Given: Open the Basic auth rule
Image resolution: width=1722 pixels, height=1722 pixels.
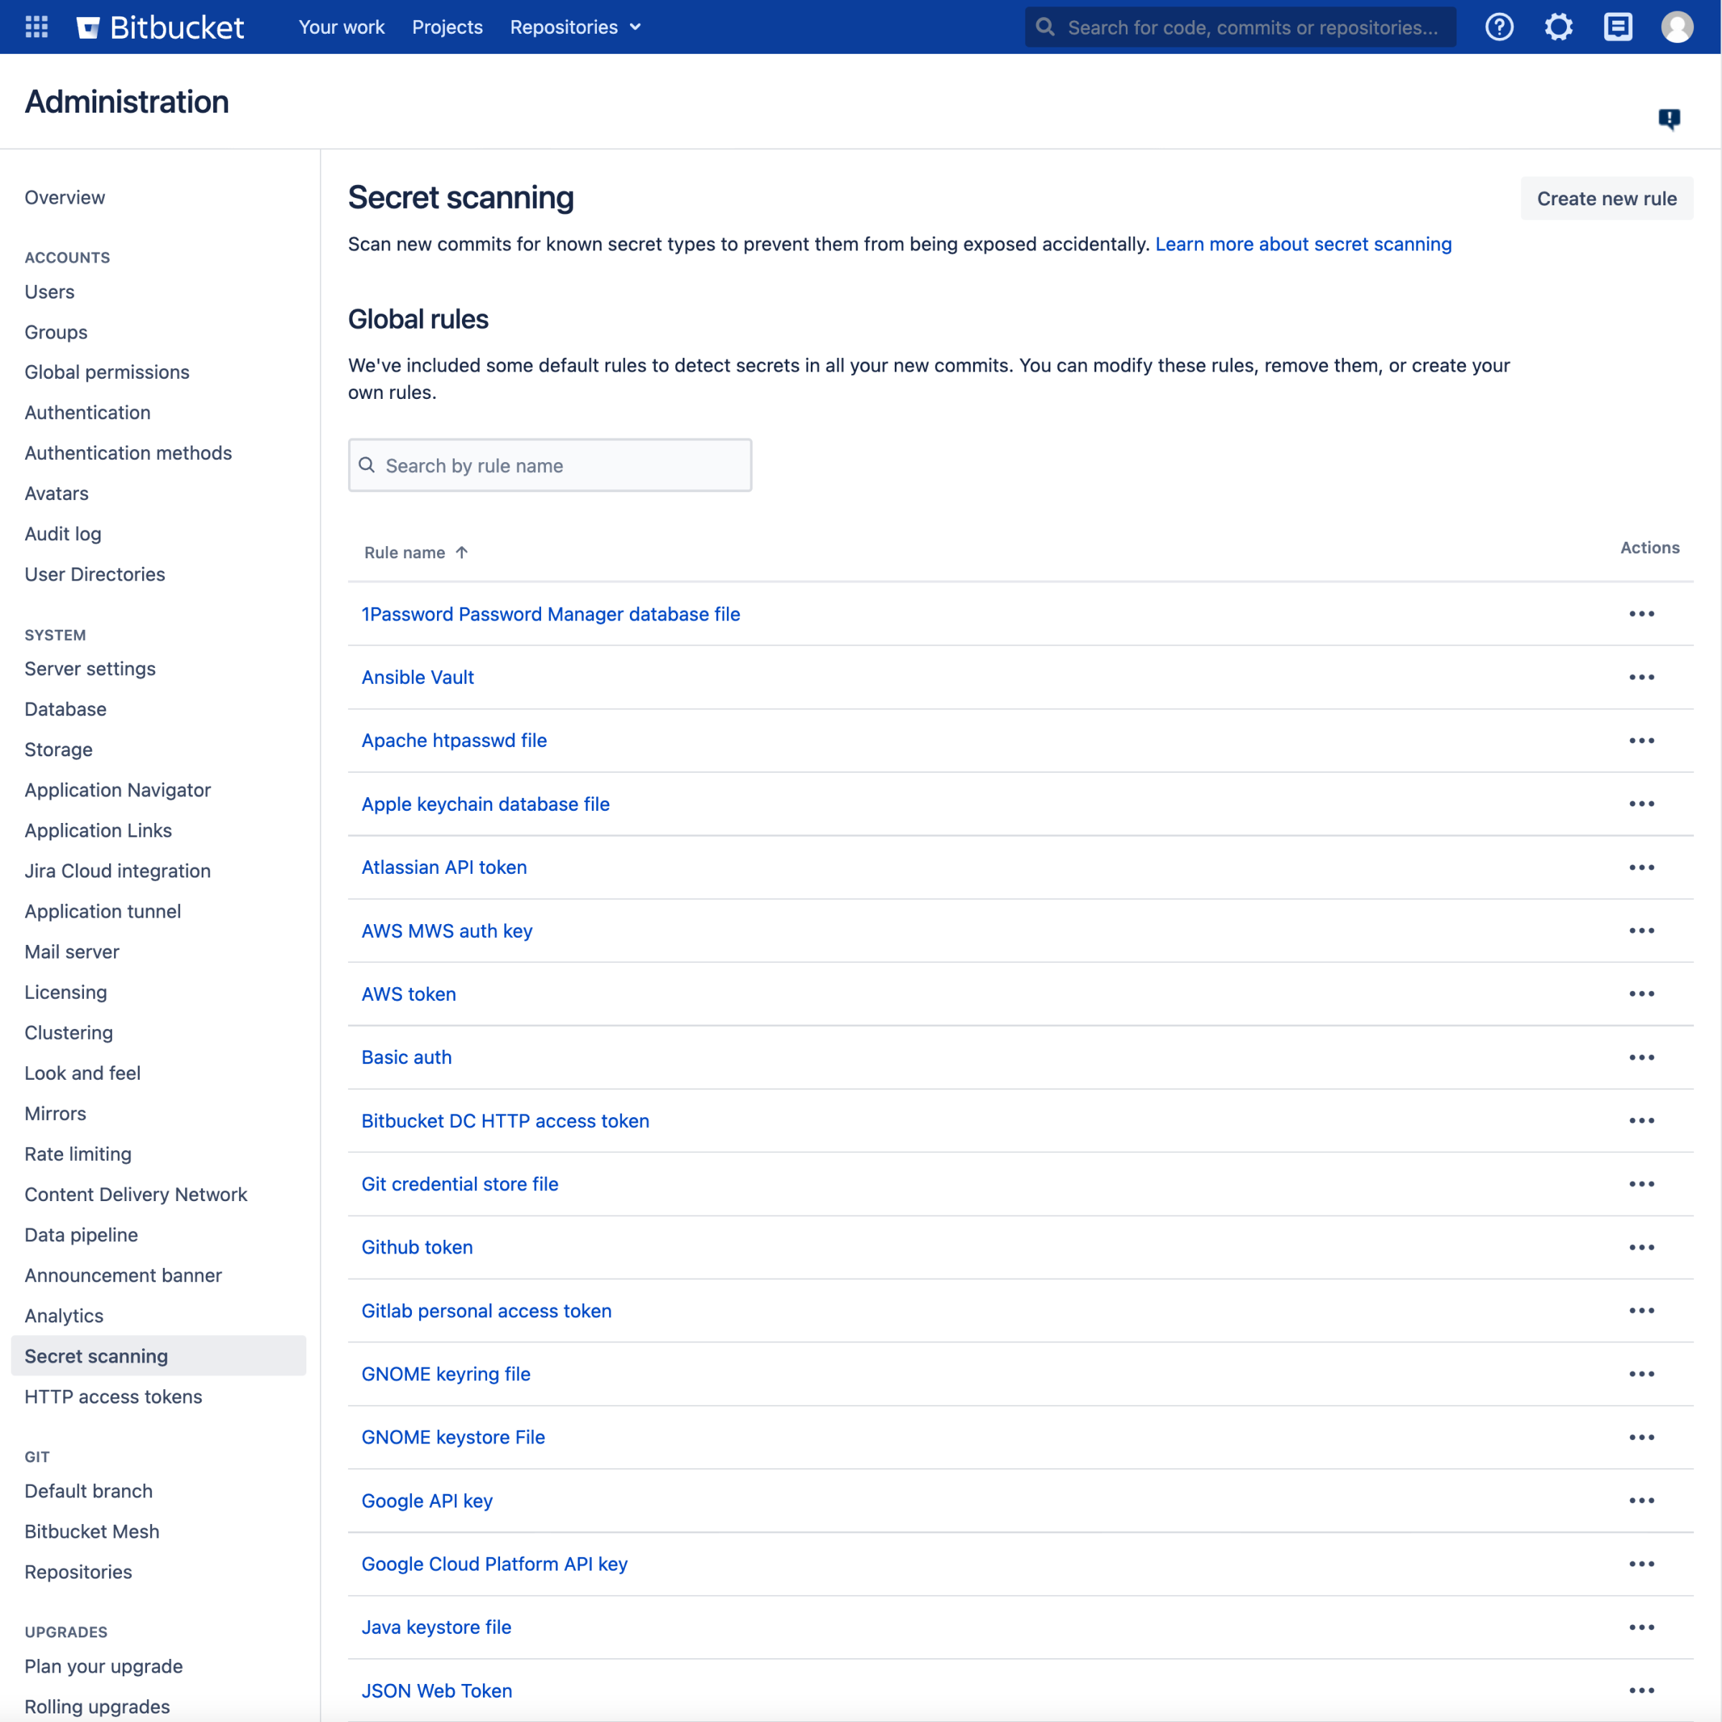Looking at the screenshot, I should 406,1057.
